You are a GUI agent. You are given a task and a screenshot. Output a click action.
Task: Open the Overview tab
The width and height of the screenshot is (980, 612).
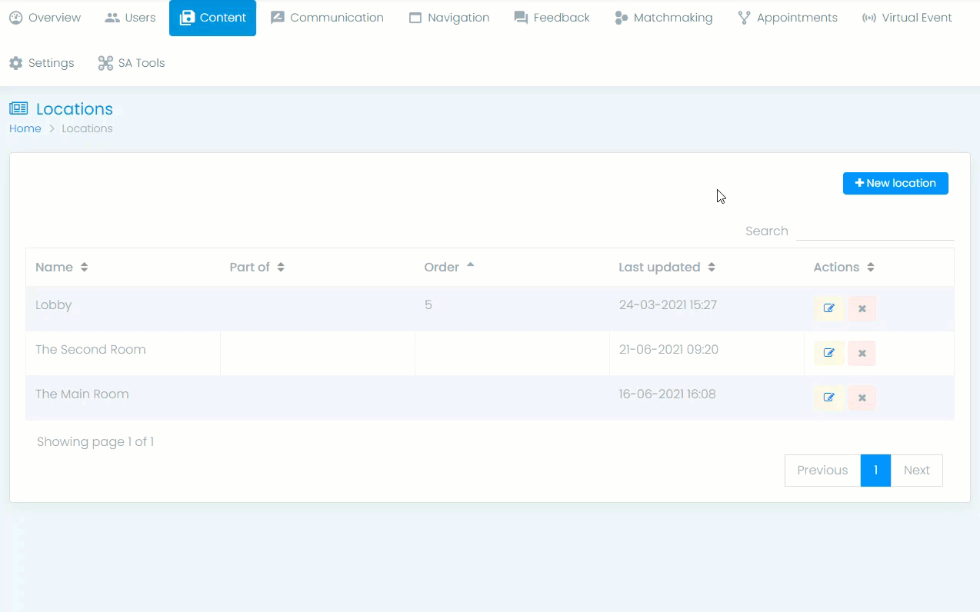[x=45, y=18]
